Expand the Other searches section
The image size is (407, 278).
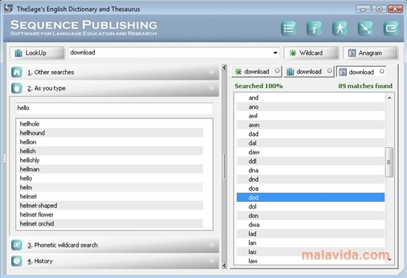click(115, 72)
